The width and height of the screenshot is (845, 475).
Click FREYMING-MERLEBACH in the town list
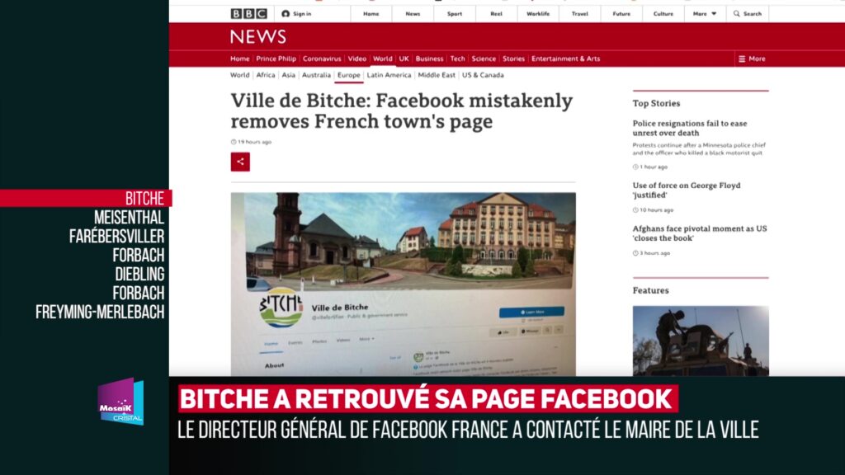click(100, 312)
